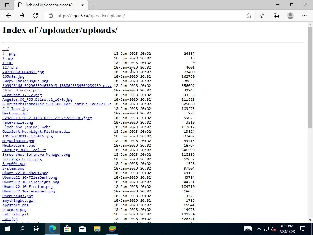Open a new tab with plus button

[93, 5]
